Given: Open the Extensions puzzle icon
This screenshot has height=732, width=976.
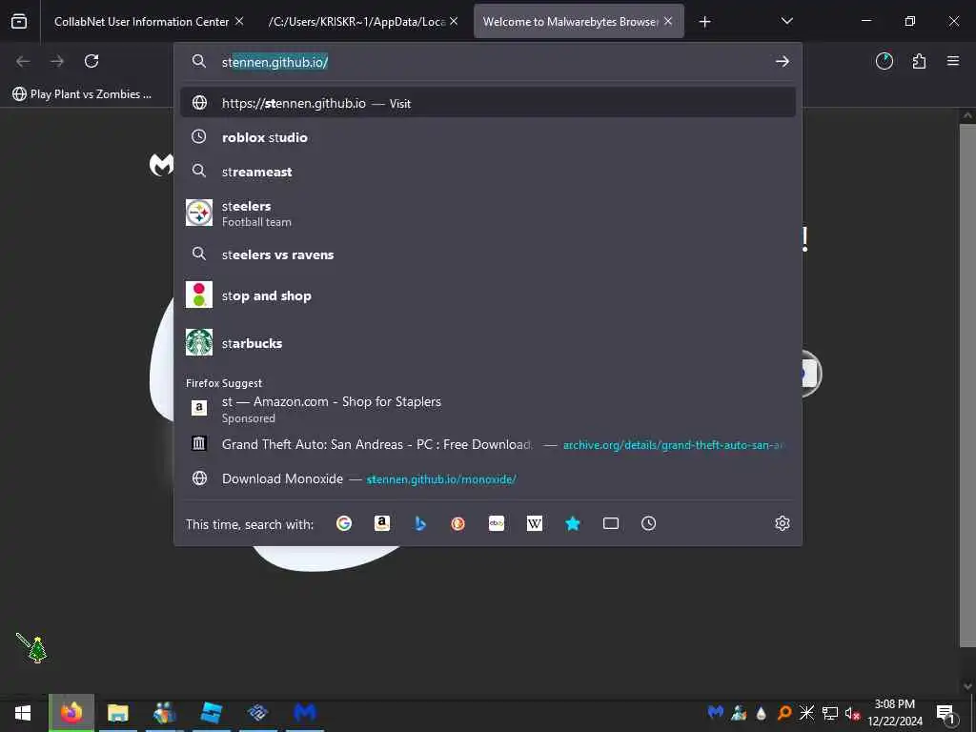Looking at the screenshot, I should point(919,61).
